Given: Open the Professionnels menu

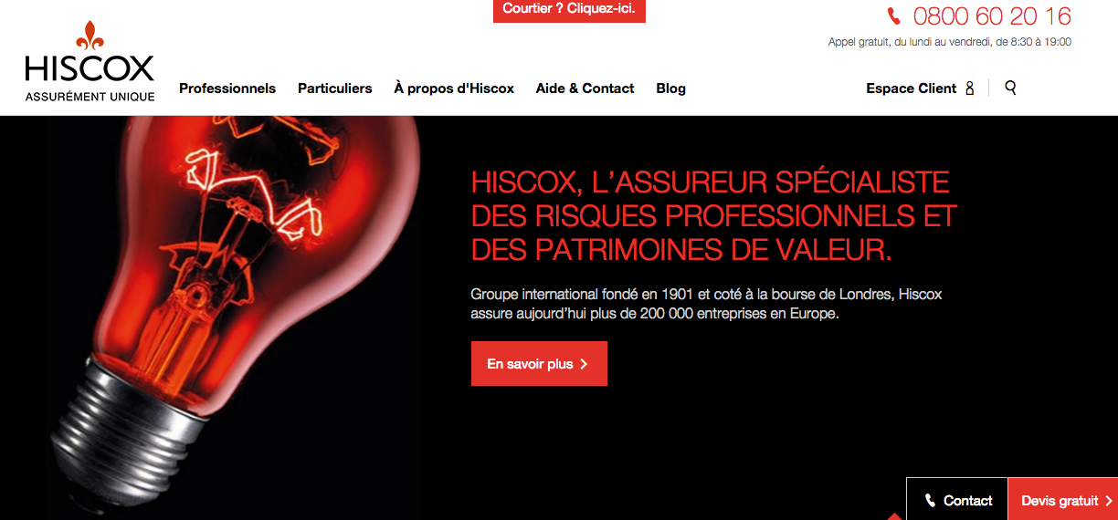Looking at the screenshot, I should coord(227,88).
